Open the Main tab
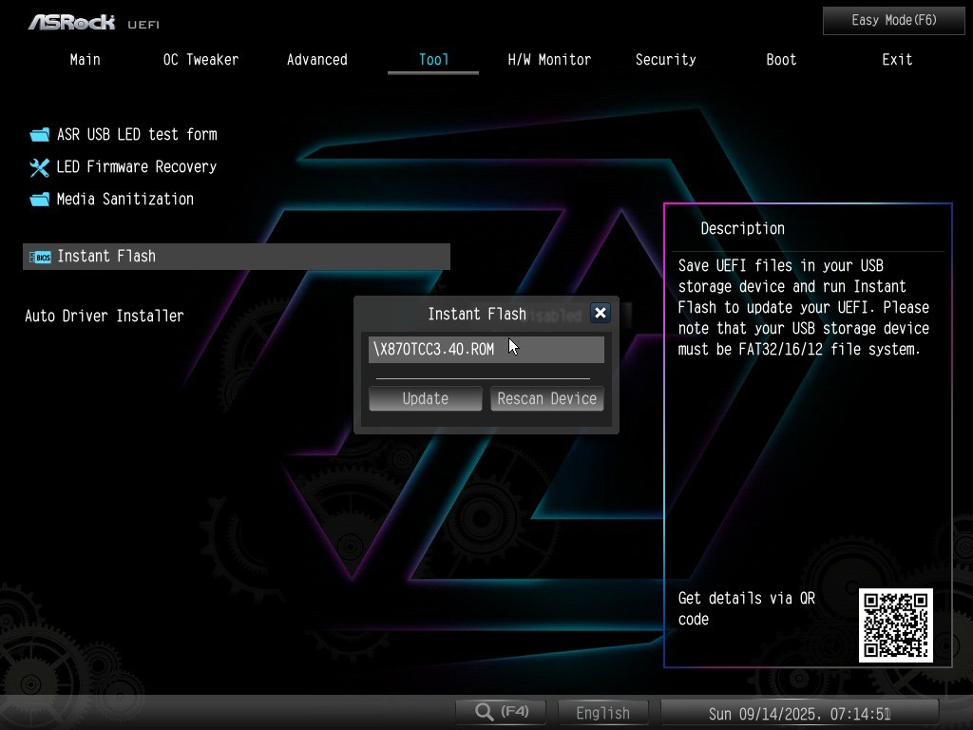This screenshot has height=730, width=973. click(85, 60)
